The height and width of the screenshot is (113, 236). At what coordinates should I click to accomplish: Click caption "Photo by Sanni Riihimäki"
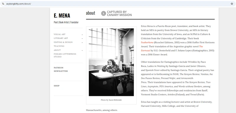(x=111, y=100)
